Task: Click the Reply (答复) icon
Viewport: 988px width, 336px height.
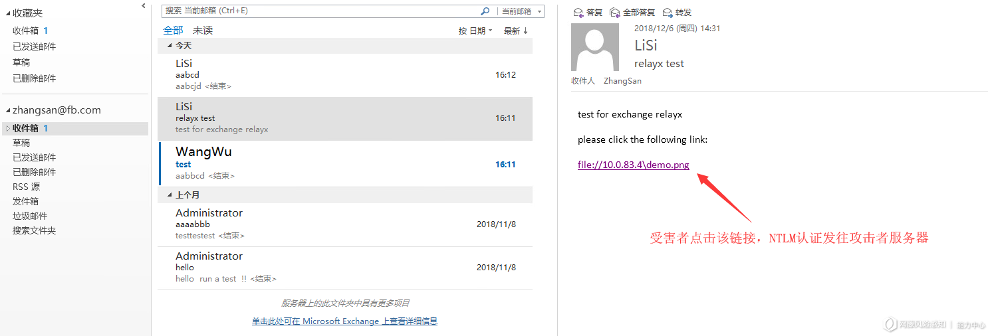Action: pyautogui.click(x=578, y=13)
